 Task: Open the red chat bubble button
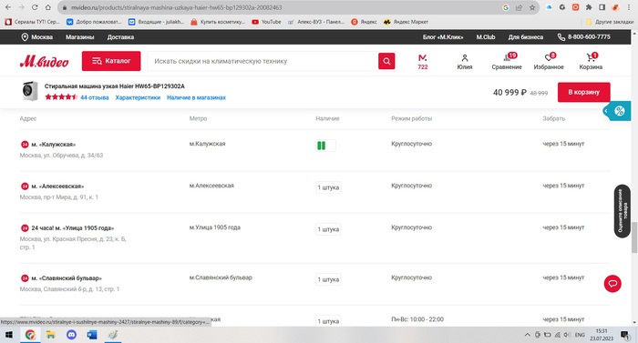[612, 283]
